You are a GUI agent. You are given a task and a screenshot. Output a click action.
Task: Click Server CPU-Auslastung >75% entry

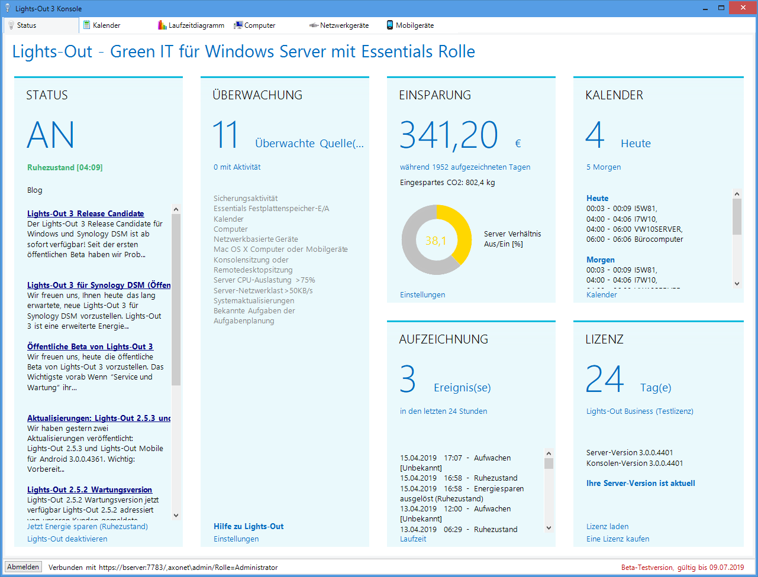(265, 280)
